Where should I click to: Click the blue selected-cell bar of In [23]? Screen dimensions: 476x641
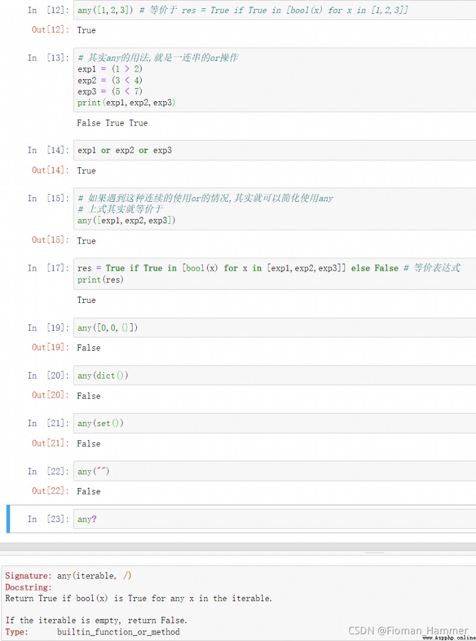8,519
